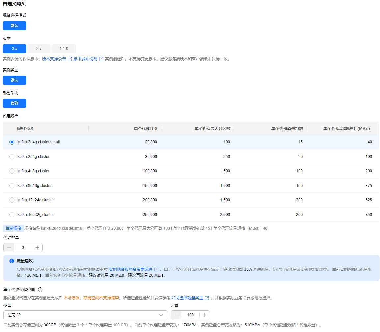Click the 20,000 TPS cell
The width and height of the screenshot is (380, 332).
(151, 142)
